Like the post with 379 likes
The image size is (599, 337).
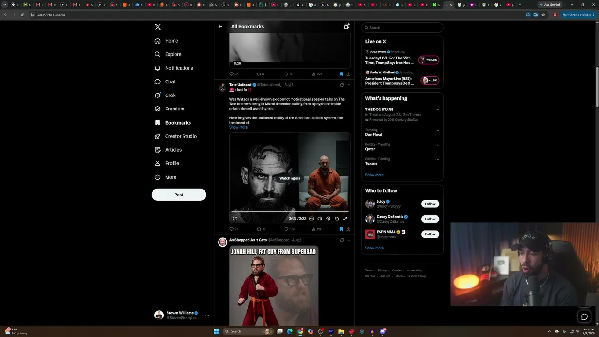(x=289, y=229)
